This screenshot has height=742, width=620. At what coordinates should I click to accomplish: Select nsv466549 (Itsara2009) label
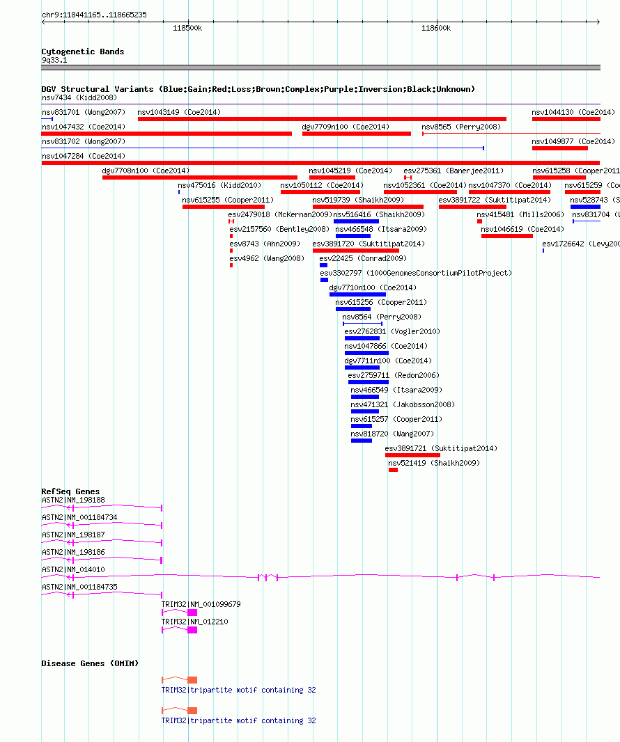[x=396, y=391]
